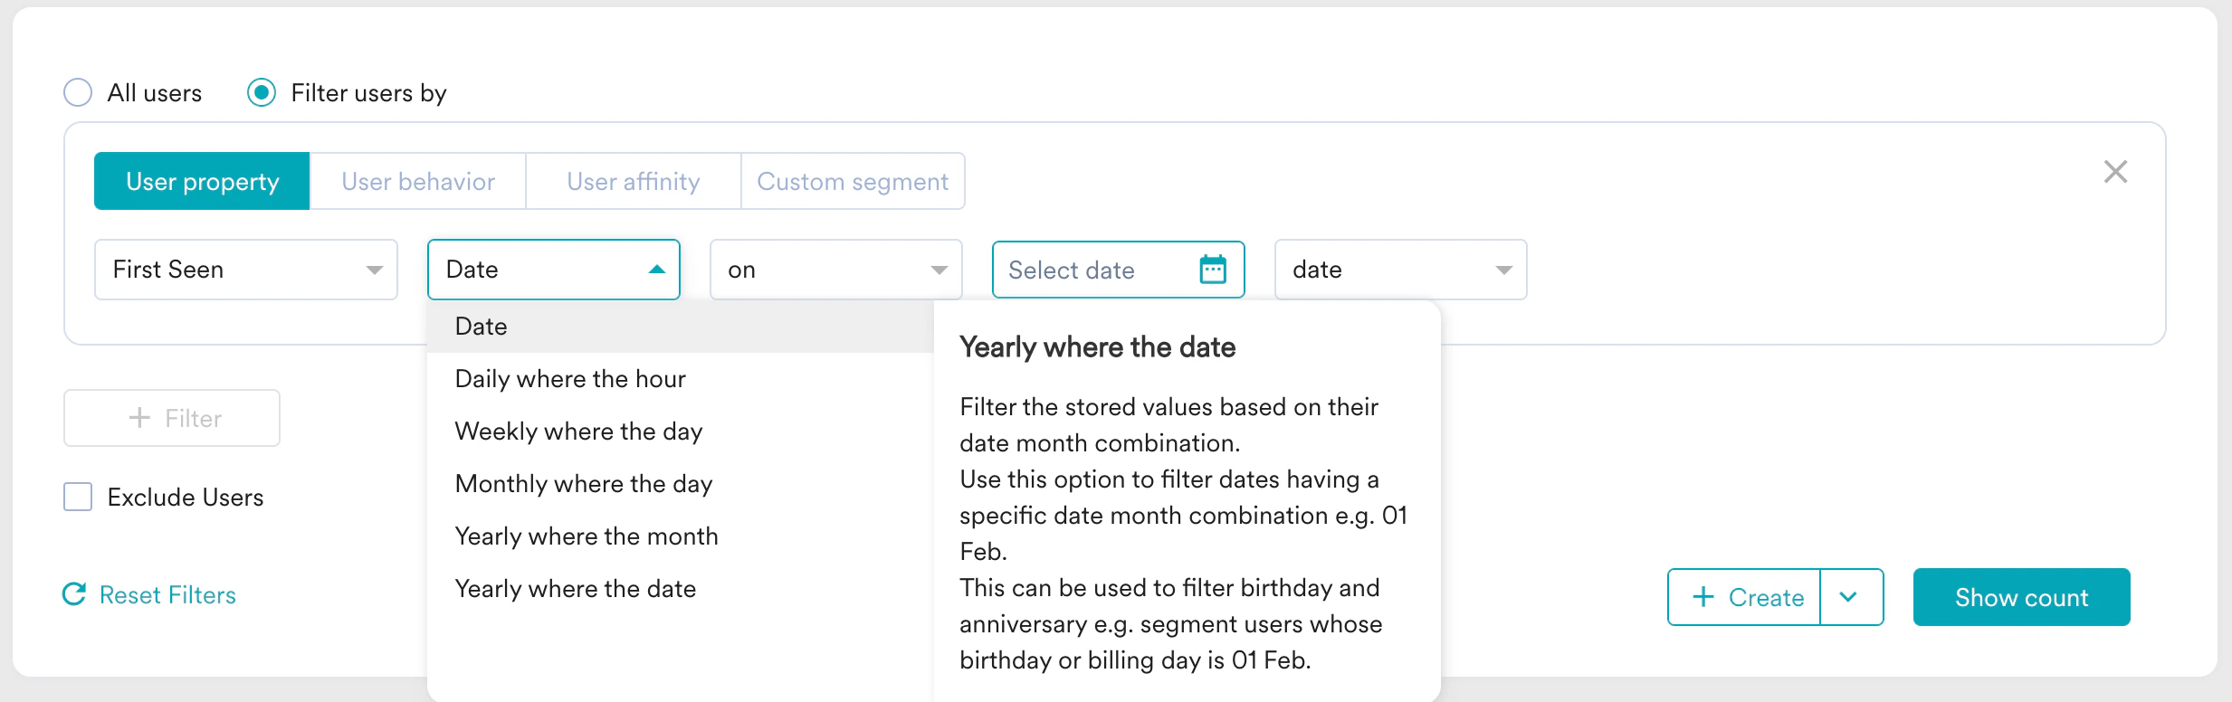Switch to the User behavior tab

pyautogui.click(x=417, y=182)
